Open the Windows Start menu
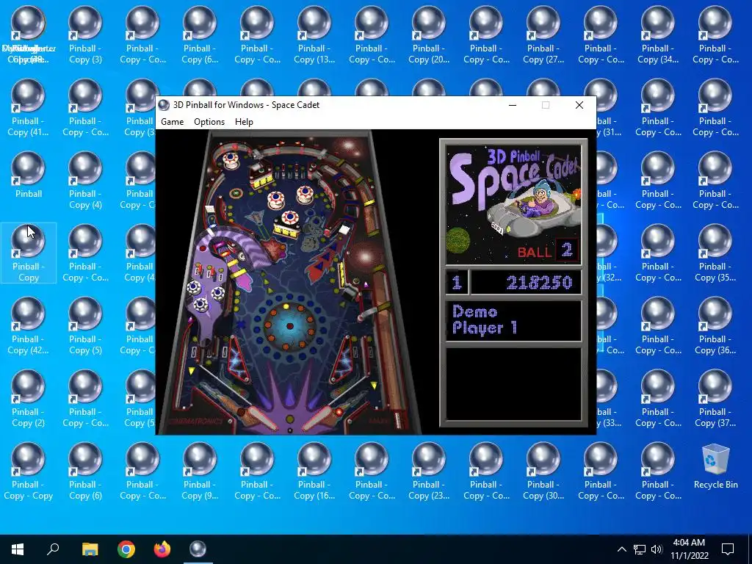752x564 pixels. [18, 549]
